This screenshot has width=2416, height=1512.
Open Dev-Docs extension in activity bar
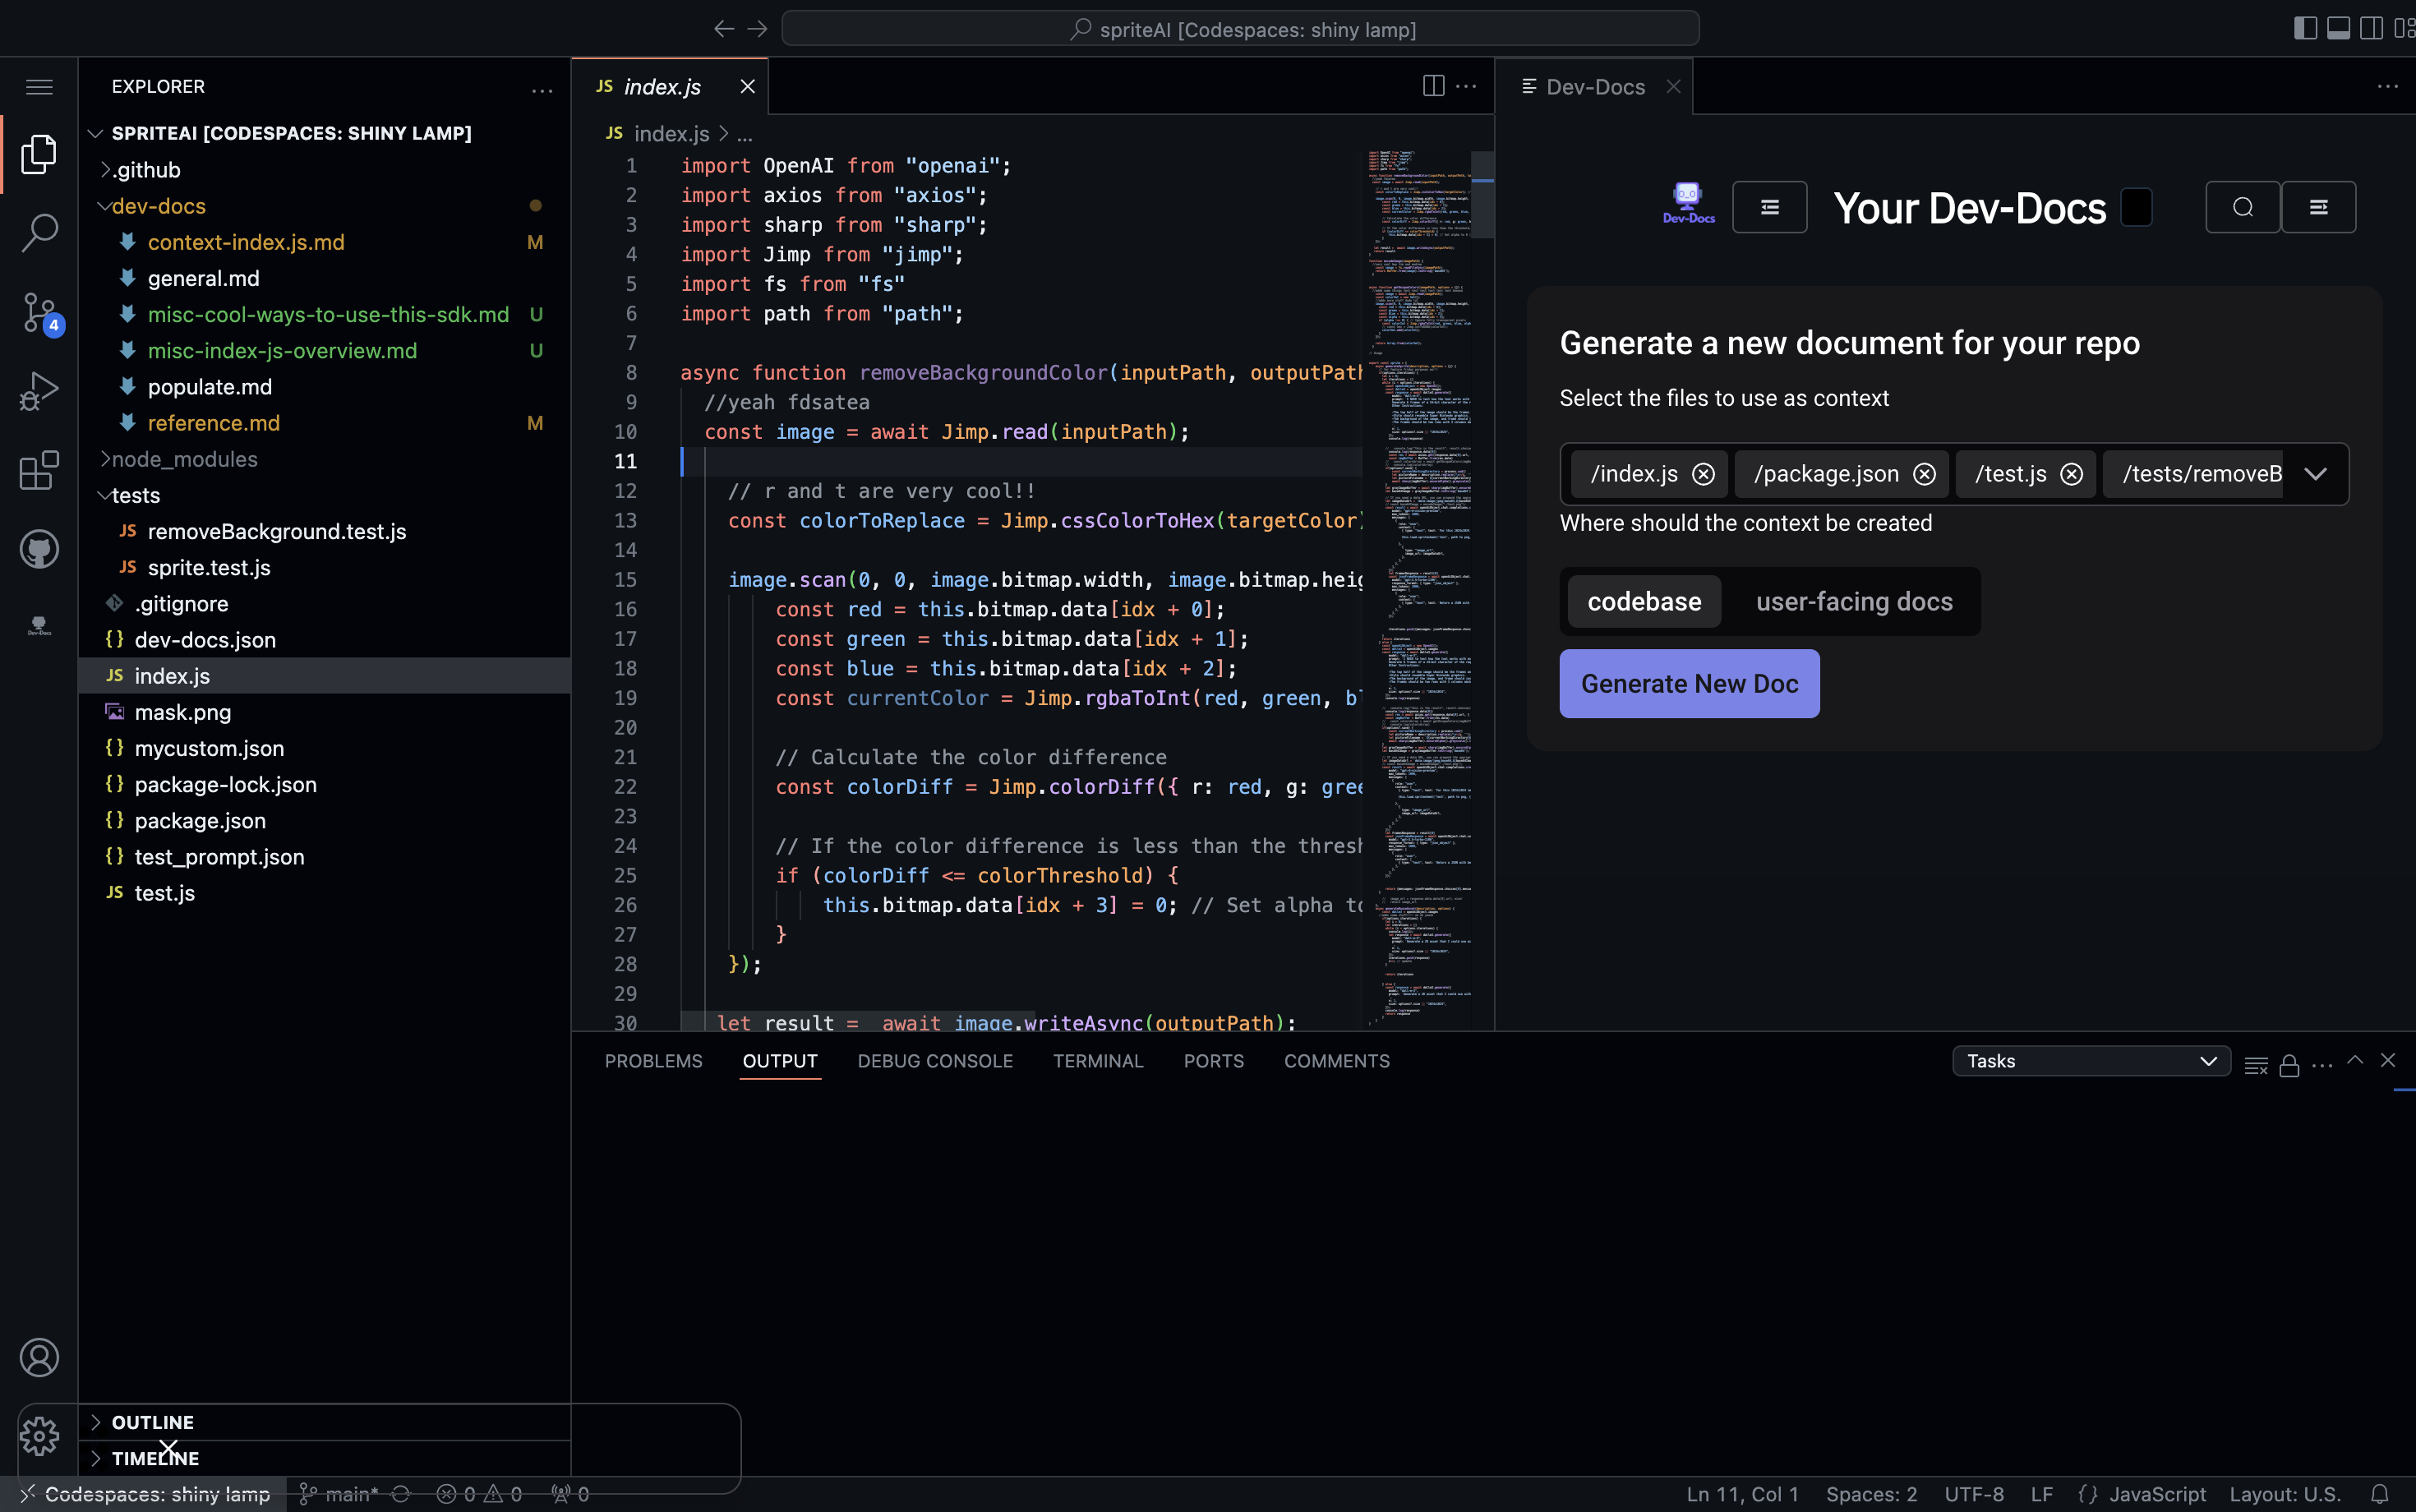(x=39, y=626)
